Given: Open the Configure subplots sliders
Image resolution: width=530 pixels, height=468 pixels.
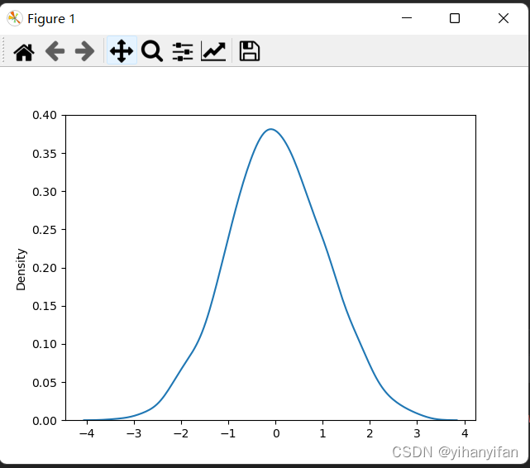Looking at the screenshot, I should [x=183, y=52].
